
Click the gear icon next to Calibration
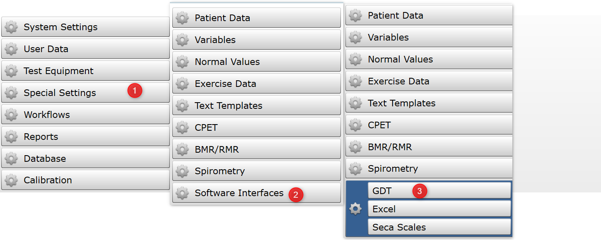pyautogui.click(x=11, y=180)
